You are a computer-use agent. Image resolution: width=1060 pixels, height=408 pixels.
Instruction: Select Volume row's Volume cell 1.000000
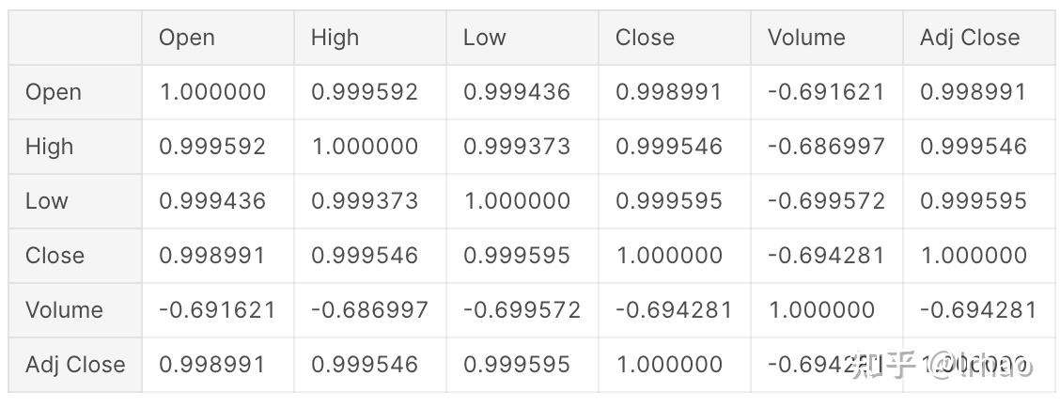pyautogui.click(x=820, y=310)
